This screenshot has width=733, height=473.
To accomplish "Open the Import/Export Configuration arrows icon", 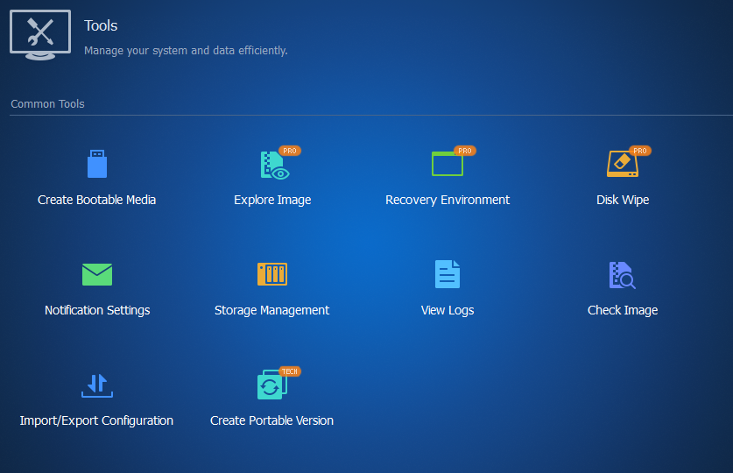I will pos(97,385).
